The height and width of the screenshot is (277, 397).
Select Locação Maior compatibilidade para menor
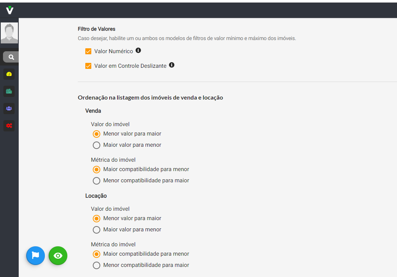pyautogui.click(x=97, y=254)
